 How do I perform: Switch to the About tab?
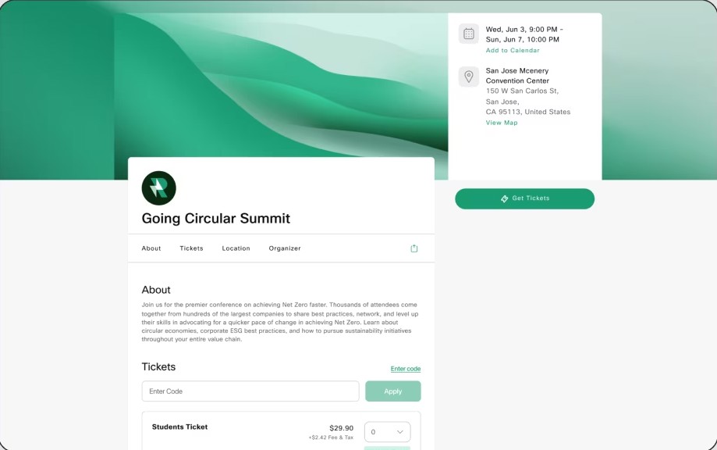[151, 248]
